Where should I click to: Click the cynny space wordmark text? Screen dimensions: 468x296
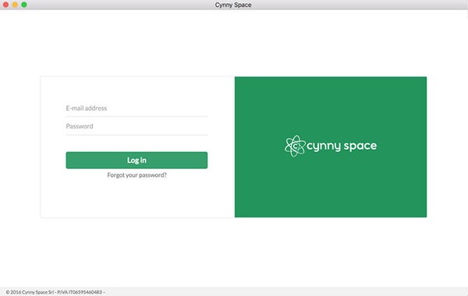pos(342,146)
